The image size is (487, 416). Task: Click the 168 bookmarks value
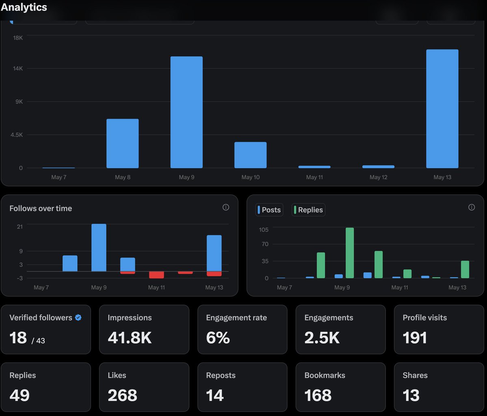(318, 395)
